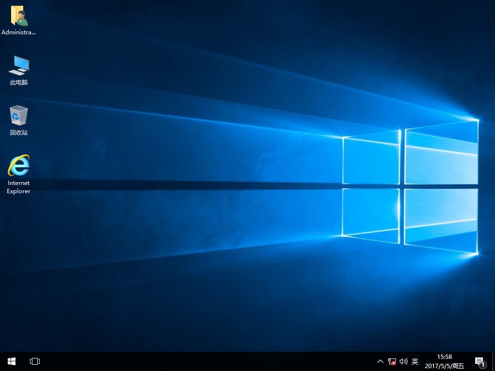Open the Windows Start menu
Image resolution: width=495 pixels, height=371 pixels.
point(12,361)
